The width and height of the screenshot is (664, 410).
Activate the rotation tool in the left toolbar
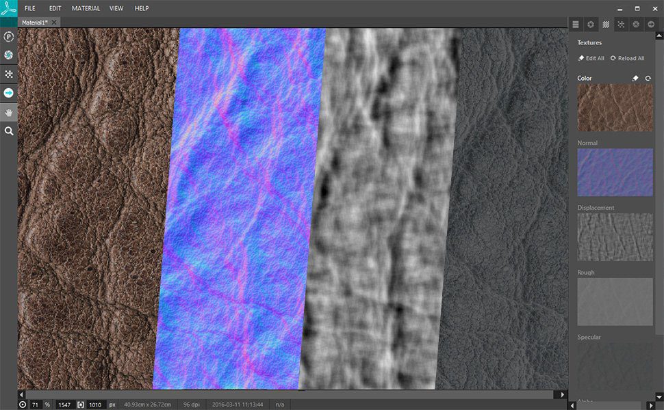coord(8,55)
